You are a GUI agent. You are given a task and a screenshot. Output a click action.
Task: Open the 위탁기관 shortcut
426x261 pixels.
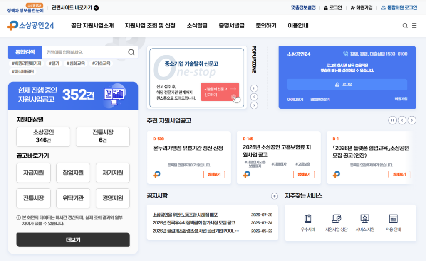point(73,198)
